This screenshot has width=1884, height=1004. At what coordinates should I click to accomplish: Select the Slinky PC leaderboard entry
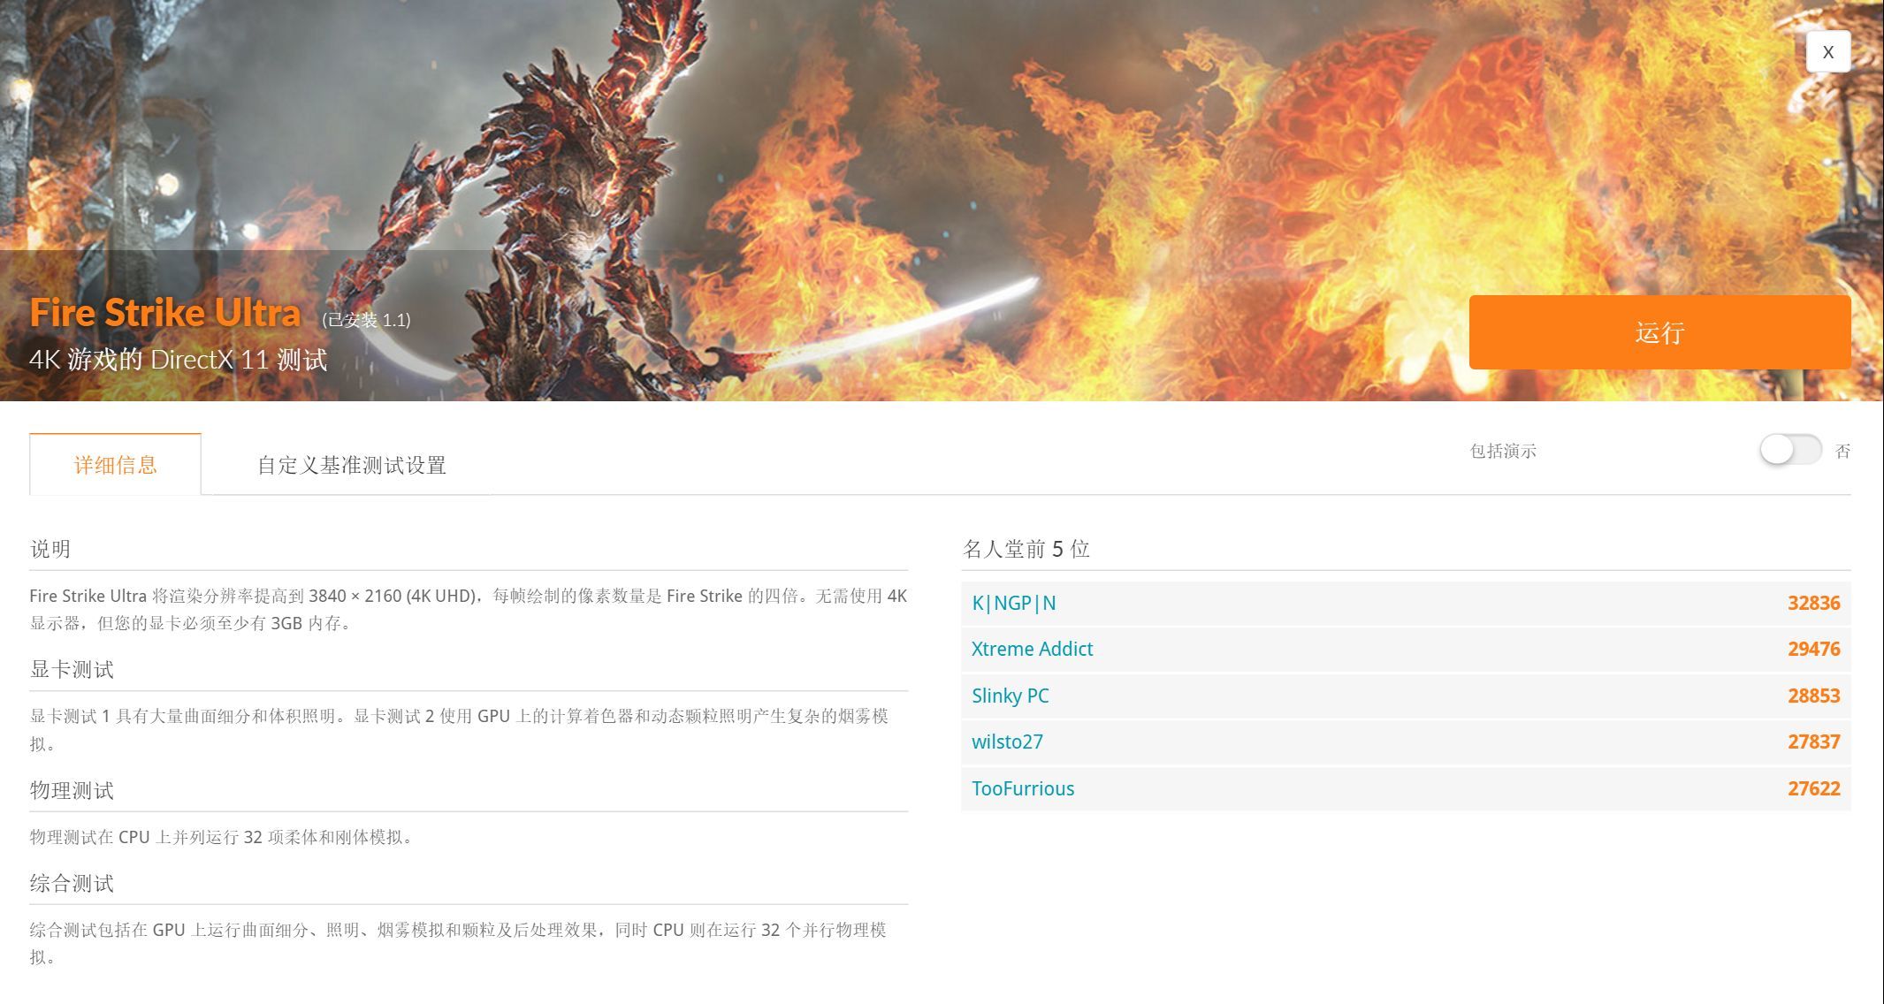click(x=1010, y=696)
